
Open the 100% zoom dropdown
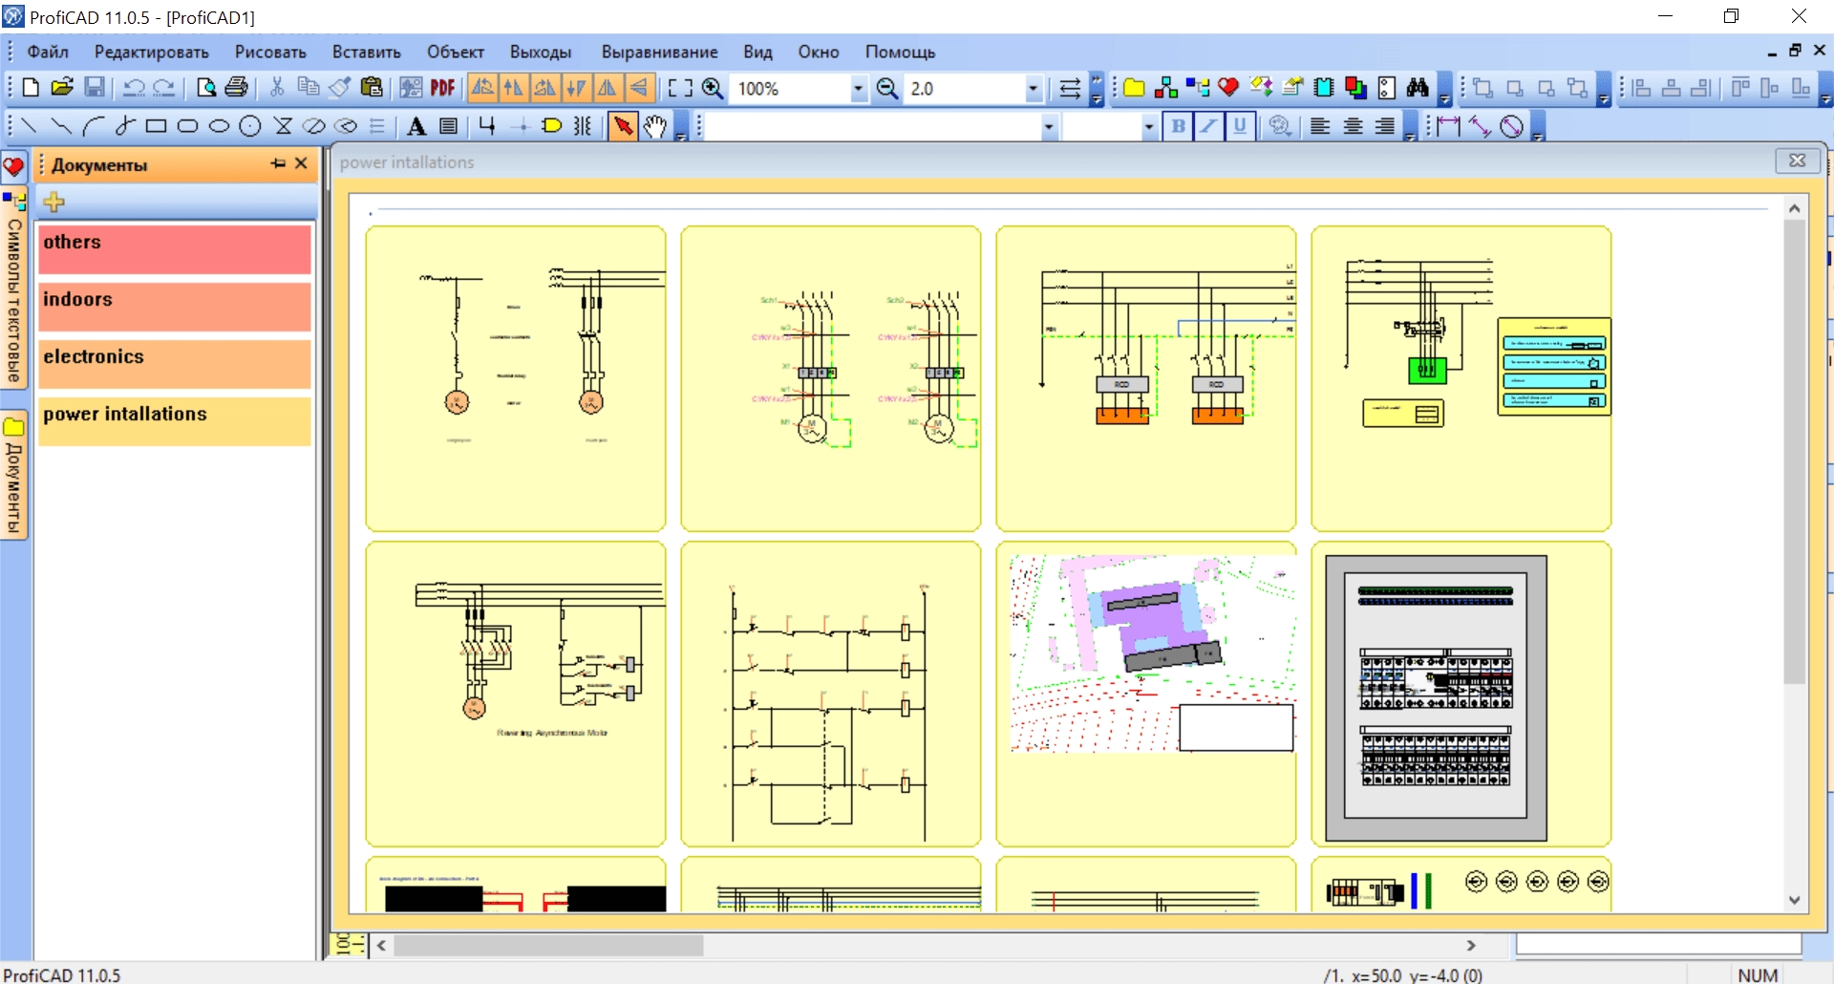tap(858, 89)
